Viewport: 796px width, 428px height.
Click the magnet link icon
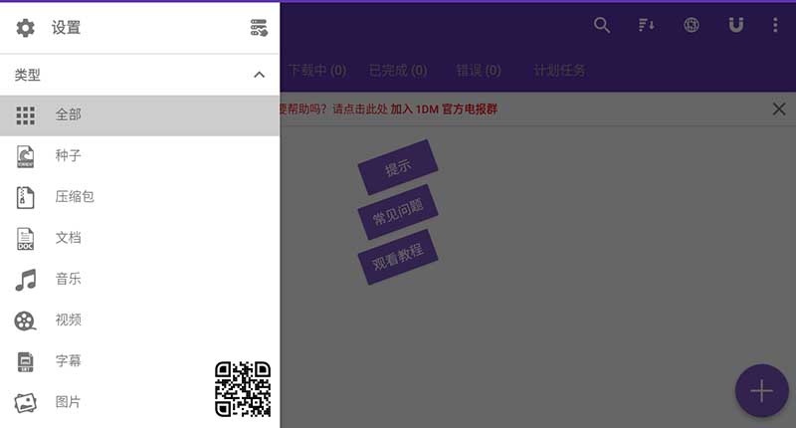click(735, 26)
